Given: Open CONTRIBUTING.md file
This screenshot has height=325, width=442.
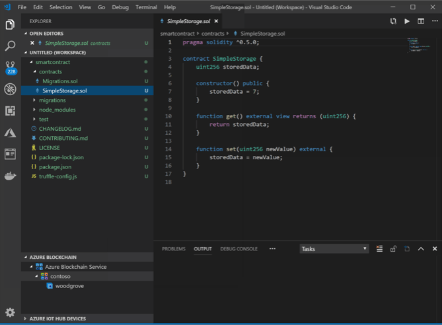Looking at the screenshot, I should [x=87, y=139].
